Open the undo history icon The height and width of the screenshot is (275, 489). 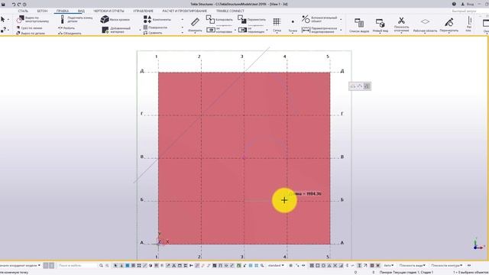point(24,5)
